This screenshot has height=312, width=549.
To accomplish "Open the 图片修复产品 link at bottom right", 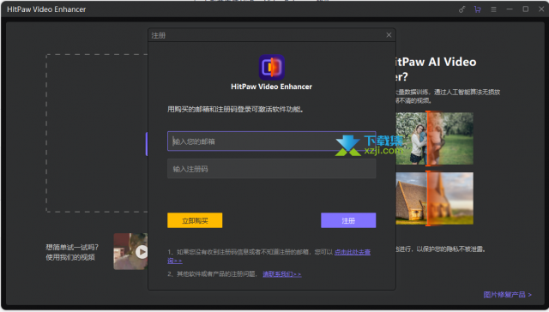I will tap(507, 295).
